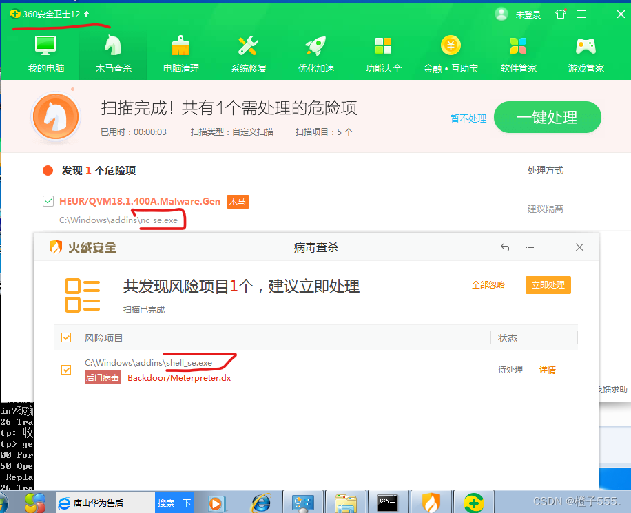Click 建议隔离 handling option
631x513 pixels.
tap(546, 209)
